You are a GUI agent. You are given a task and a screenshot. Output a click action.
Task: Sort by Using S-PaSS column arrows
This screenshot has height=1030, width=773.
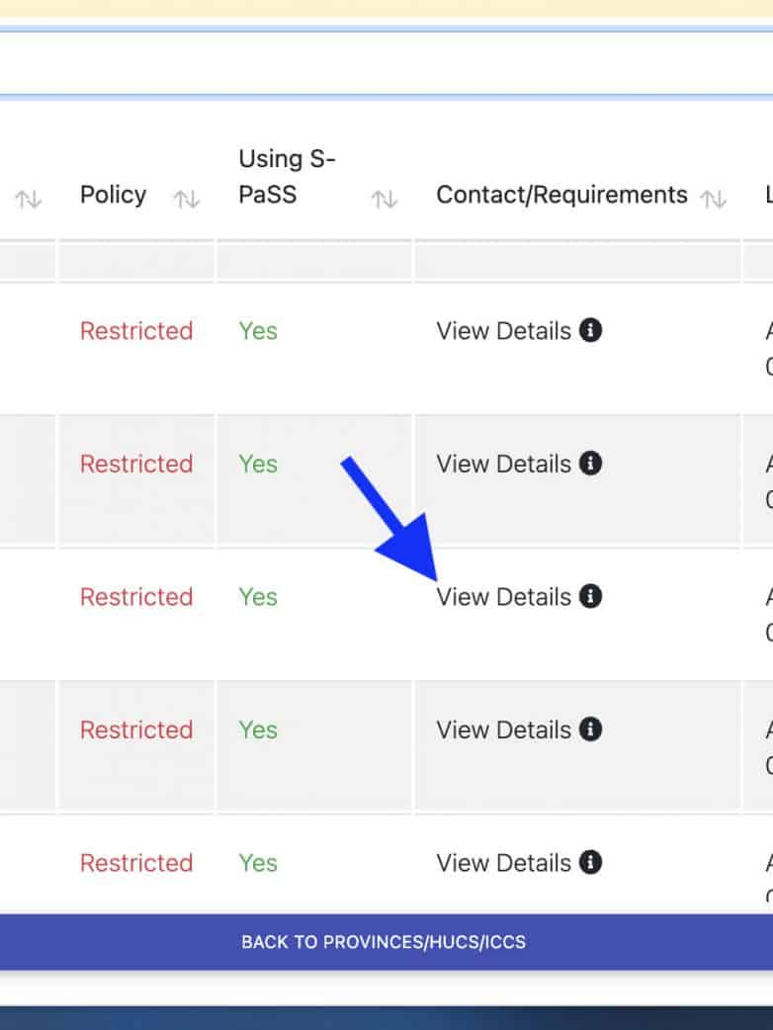pyautogui.click(x=384, y=200)
